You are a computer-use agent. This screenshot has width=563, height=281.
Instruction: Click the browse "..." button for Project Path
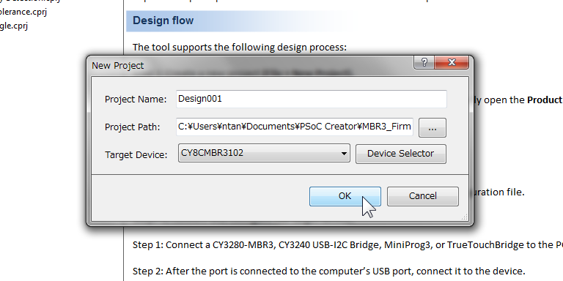click(x=433, y=127)
